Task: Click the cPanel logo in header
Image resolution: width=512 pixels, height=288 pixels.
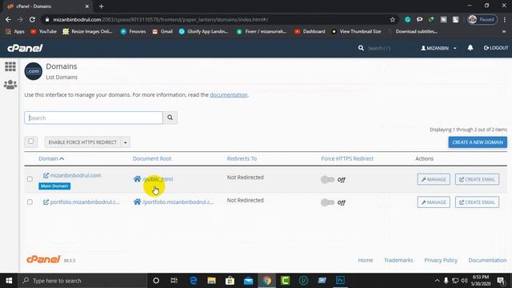Action: point(25,48)
